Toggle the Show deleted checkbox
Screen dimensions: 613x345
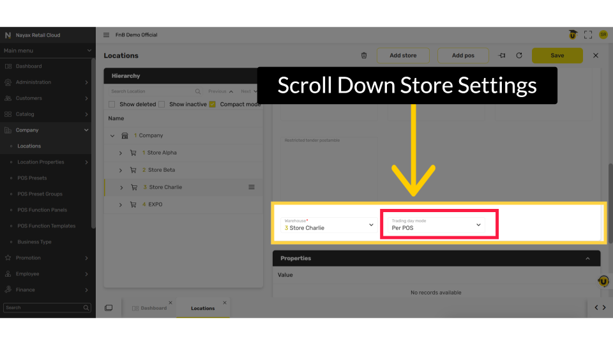point(112,104)
